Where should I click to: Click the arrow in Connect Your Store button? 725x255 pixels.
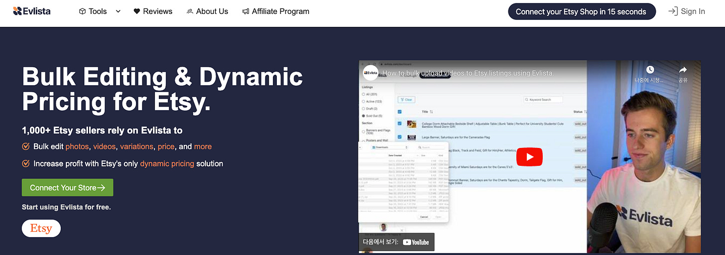(x=101, y=188)
